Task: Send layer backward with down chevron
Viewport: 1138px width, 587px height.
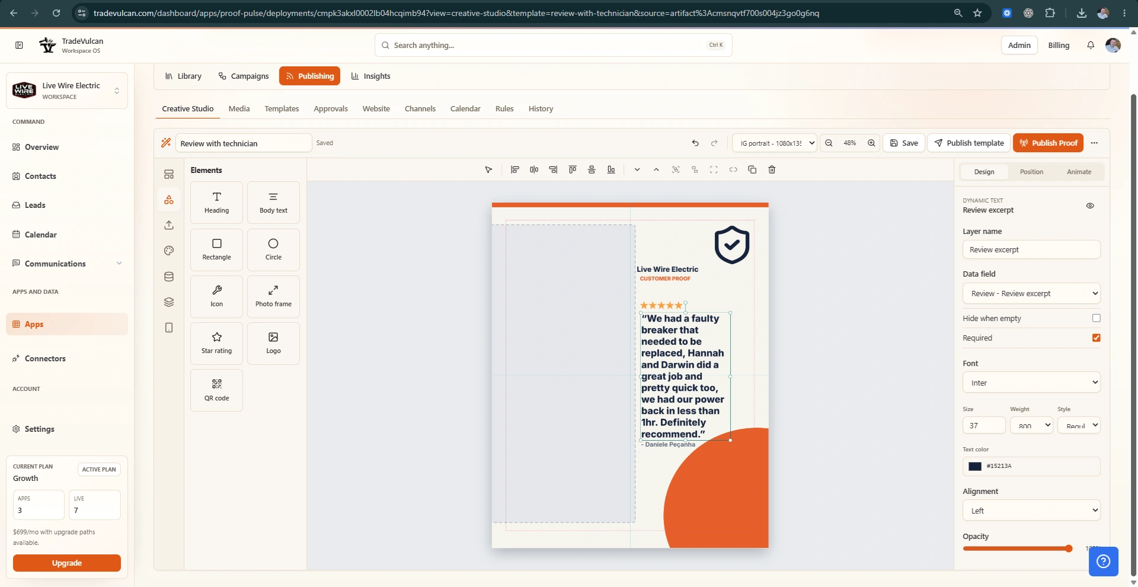Action: click(x=637, y=170)
